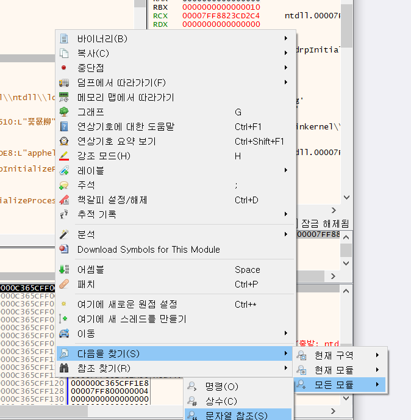The image size is (411, 420).
Task: Click the Graph (그래프) tree icon
Action: [x=64, y=112]
